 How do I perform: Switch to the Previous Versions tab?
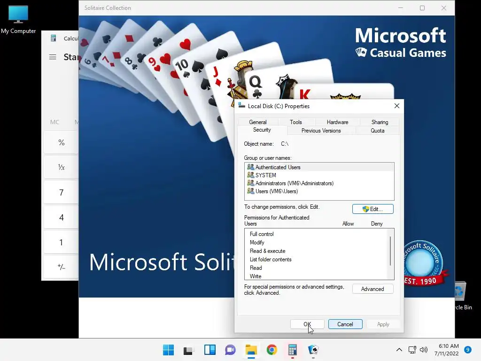[321, 131]
